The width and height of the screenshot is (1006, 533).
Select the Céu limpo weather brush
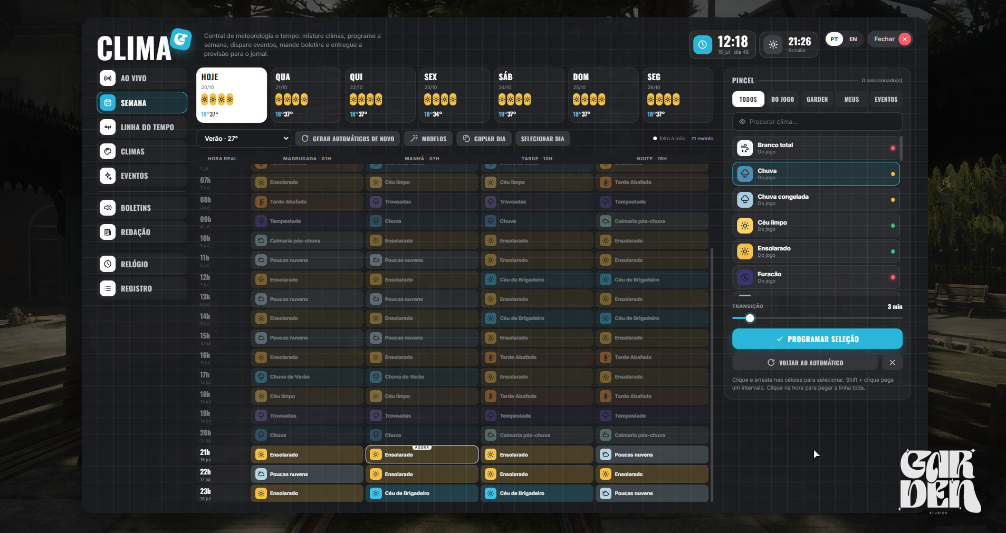[816, 226]
